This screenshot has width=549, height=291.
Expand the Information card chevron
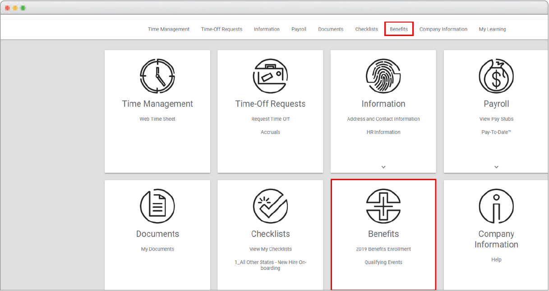[x=383, y=167]
